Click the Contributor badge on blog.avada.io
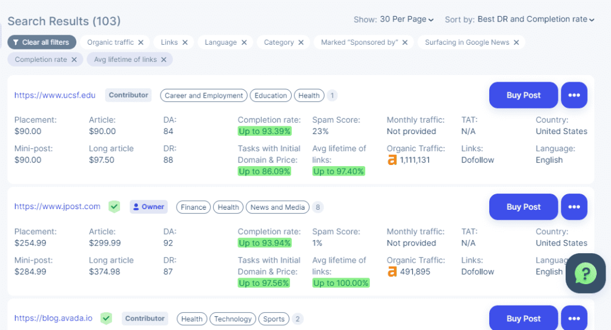 pyautogui.click(x=144, y=318)
